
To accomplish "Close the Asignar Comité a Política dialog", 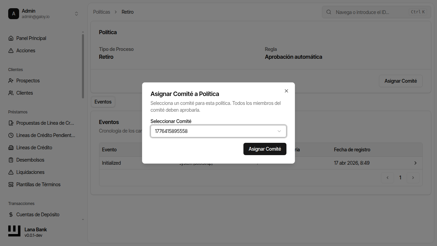I will [286, 91].
